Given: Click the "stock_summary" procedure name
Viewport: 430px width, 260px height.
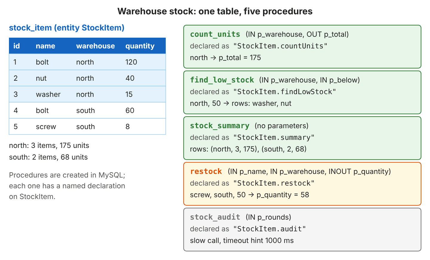Looking at the screenshot, I should 220,126.
